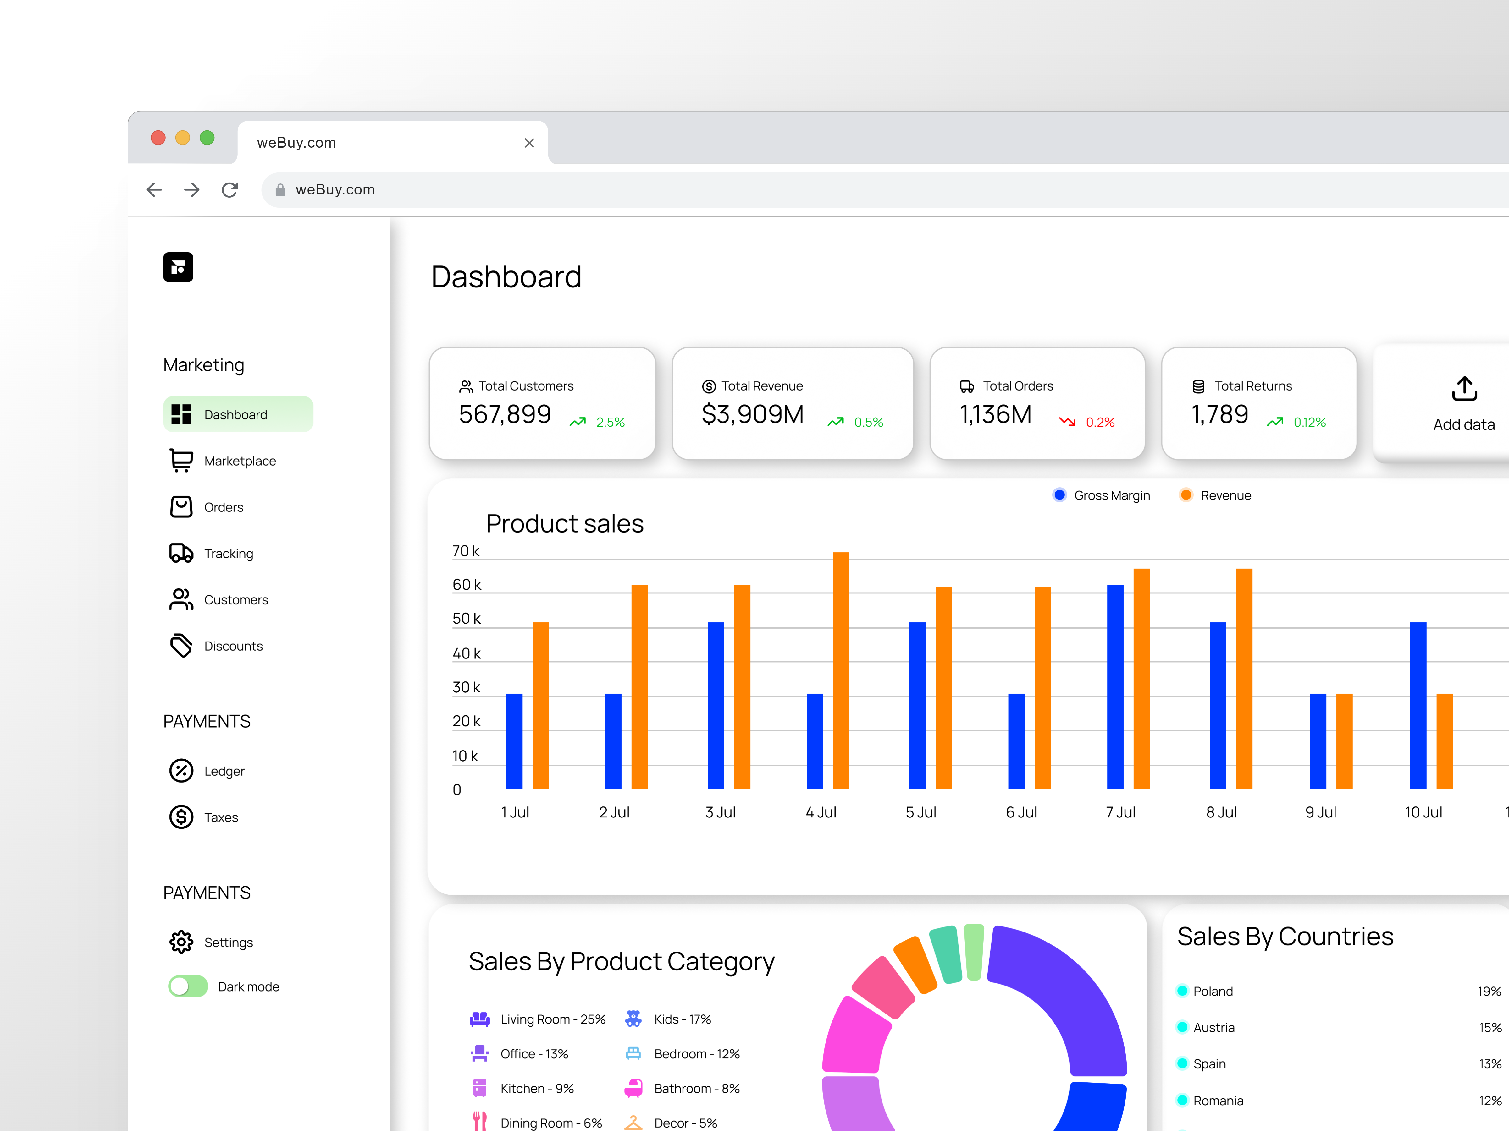Click the browser reload button
The width and height of the screenshot is (1509, 1131).
pos(230,189)
